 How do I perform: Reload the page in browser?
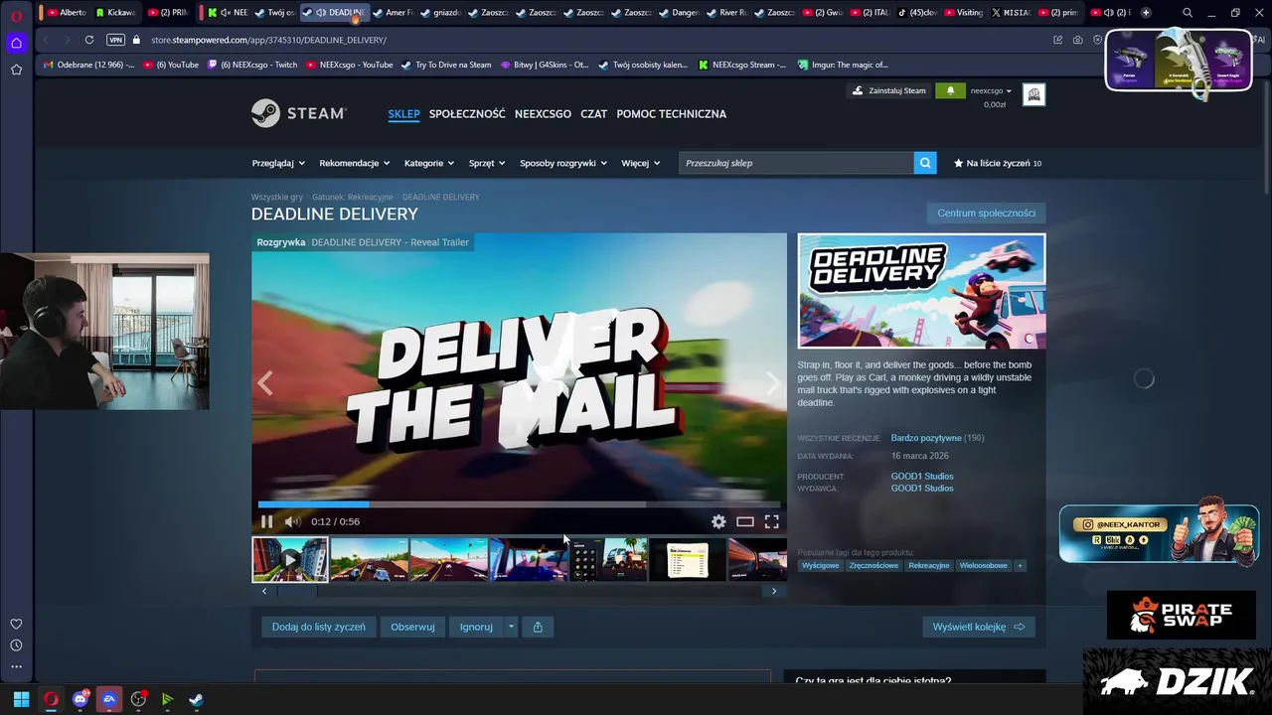tap(89, 40)
